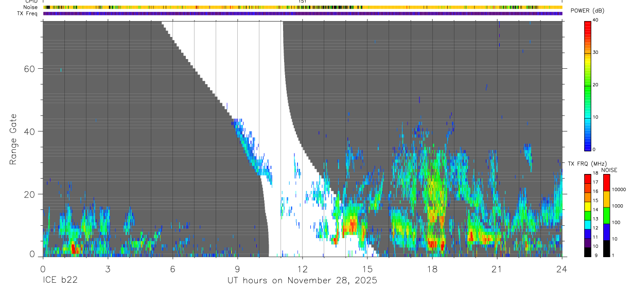The height and width of the screenshot is (291, 632).
Task: Click the black bottom segment of NOISE legend
Action: coord(606,248)
